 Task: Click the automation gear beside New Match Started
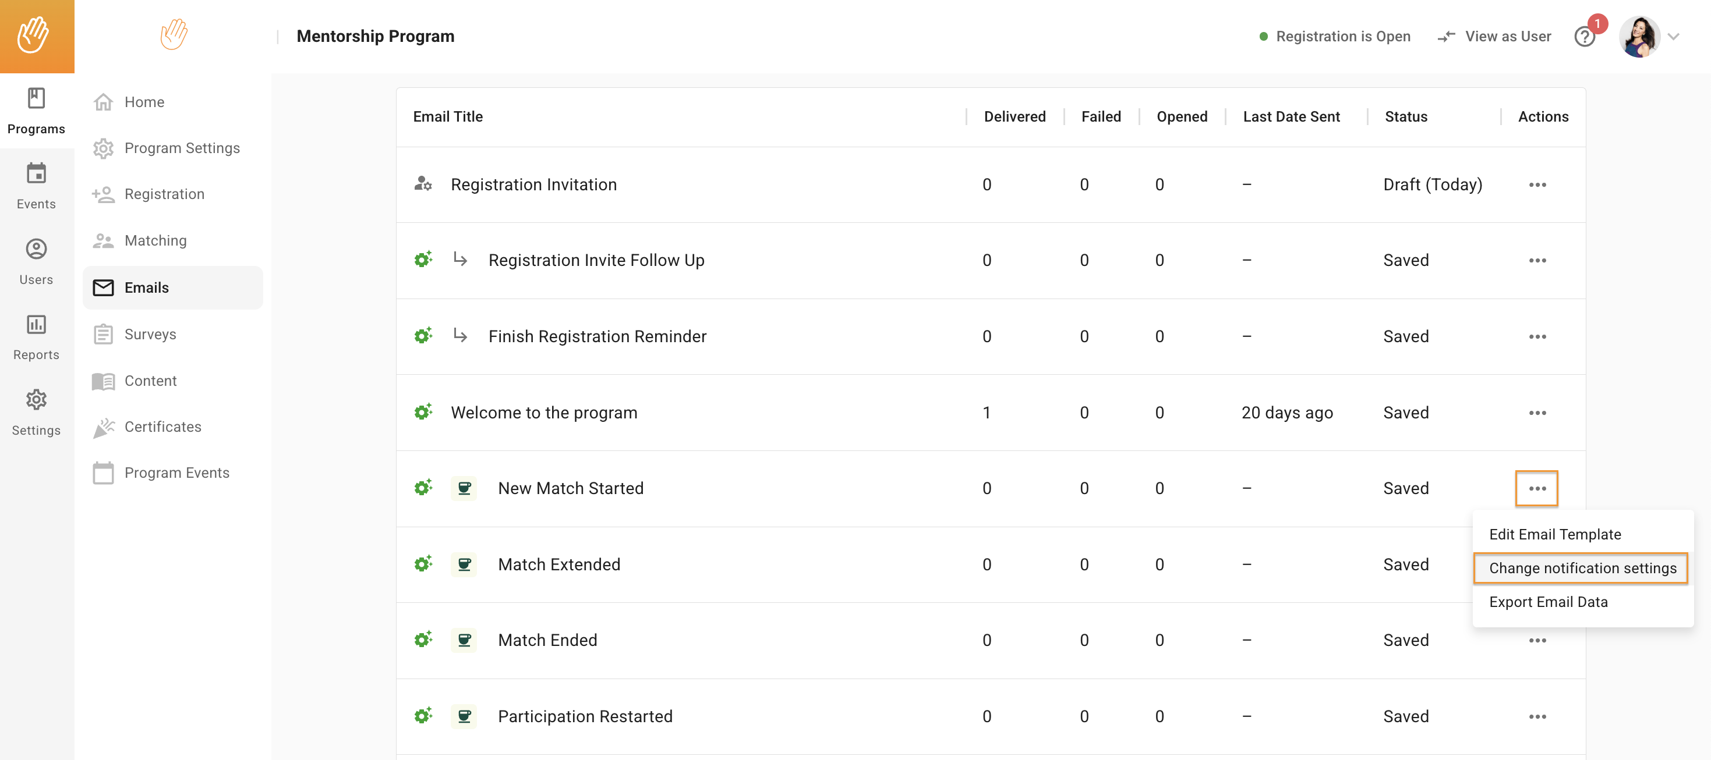[x=423, y=488]
